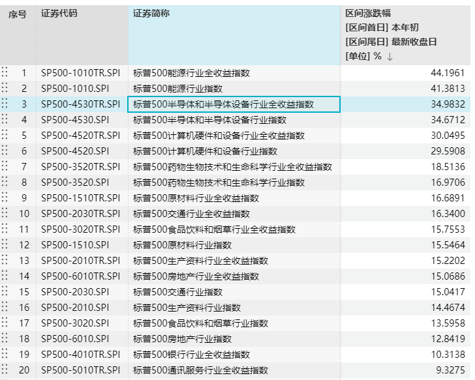Select name 标普500交通行业全收益指数

[x=191, y=214]
